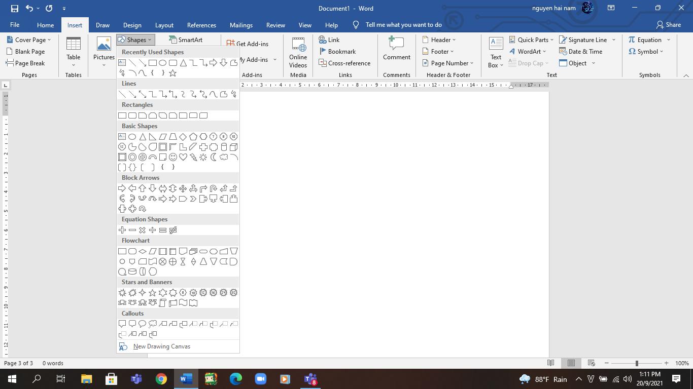Image resolution: width=693 pixels, height=389 pixels.
Task: Open the Home ribbon tab
Action: click(x=46, y=25)
